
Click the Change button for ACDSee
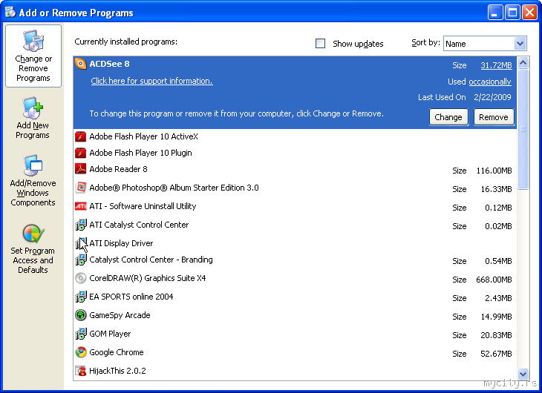448,117
